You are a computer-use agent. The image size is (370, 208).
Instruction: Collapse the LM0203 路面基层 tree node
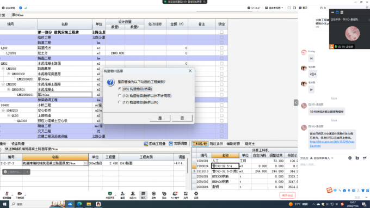[3, 69]
